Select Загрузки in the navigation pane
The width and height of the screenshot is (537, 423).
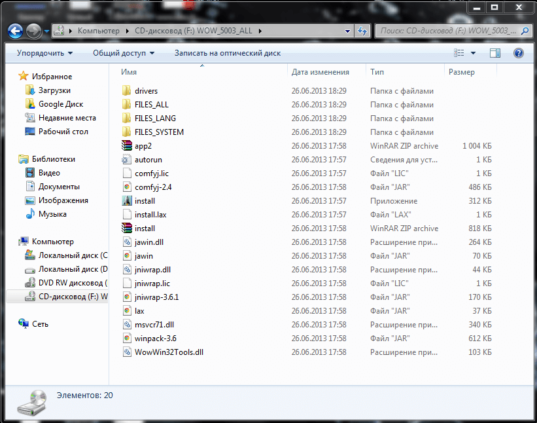click(x=54, y=90)
